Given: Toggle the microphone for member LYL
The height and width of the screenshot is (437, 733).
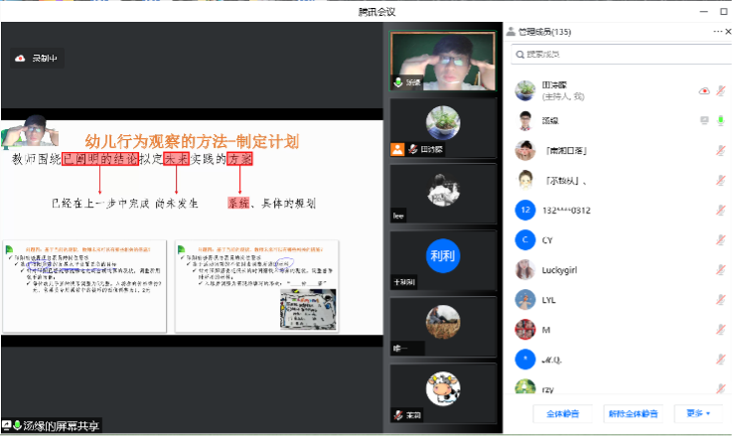Looking at the screenshot, I should click(x=720, y=299).
